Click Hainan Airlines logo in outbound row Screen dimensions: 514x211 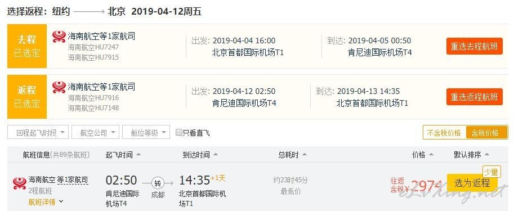(59, 37)
